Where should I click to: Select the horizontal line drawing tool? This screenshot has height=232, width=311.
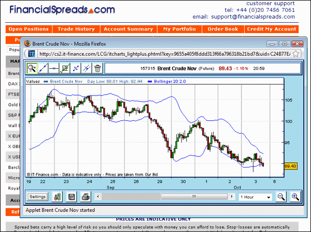click(54, 68)
